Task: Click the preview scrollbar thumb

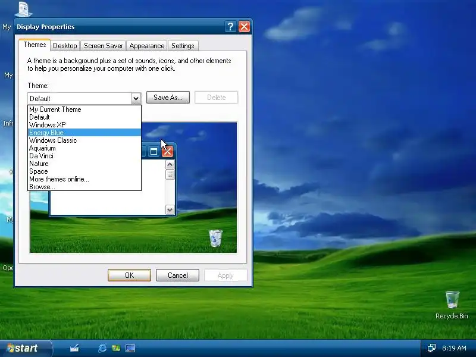Action: click(170, 174)
